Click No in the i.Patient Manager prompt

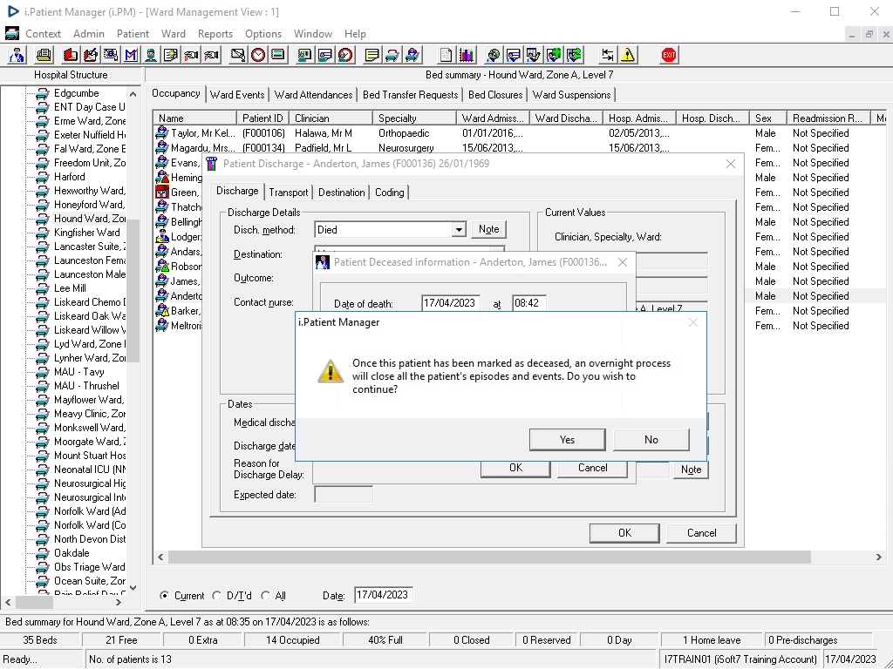[651, 440]
